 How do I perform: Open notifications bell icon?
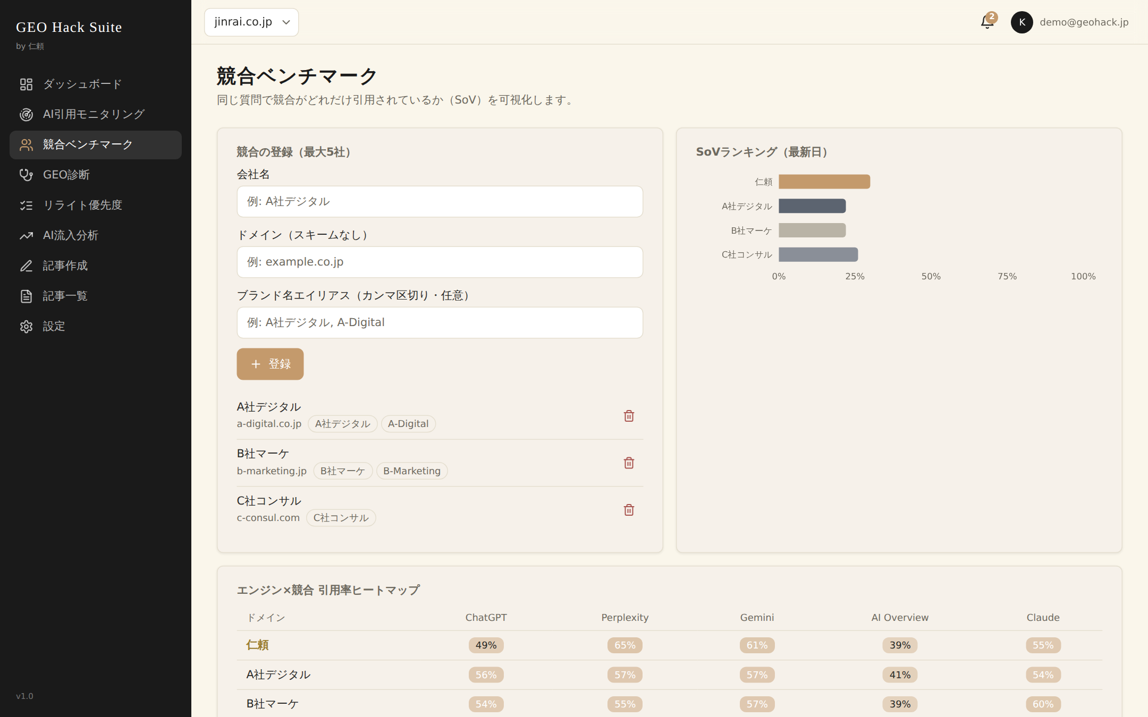coord(987,22)
